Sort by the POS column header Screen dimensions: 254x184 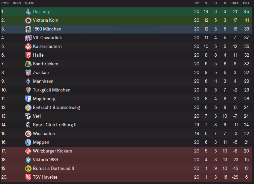[x=5, y=3]
